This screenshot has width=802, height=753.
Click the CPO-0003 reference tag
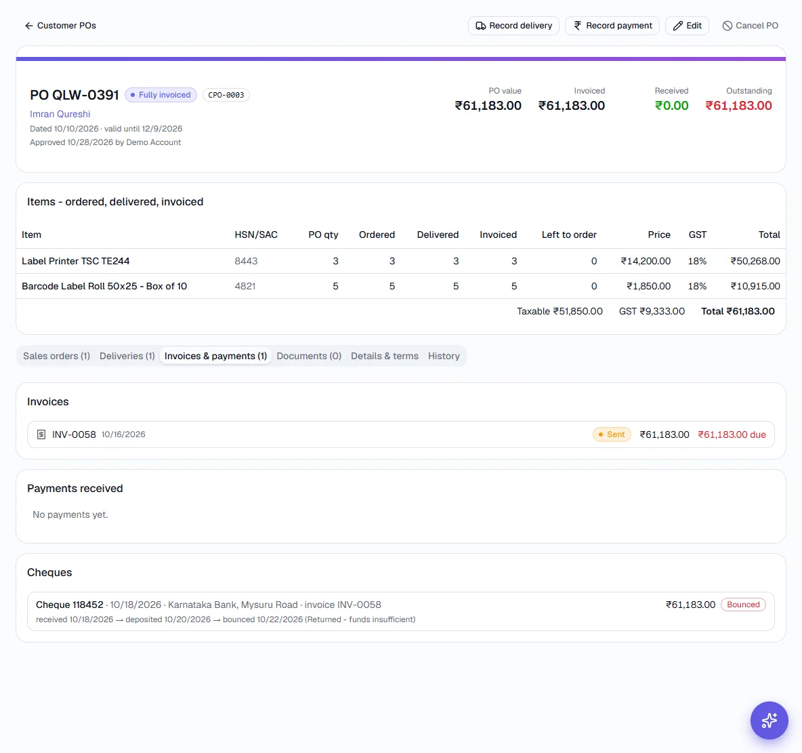[226, 95]
